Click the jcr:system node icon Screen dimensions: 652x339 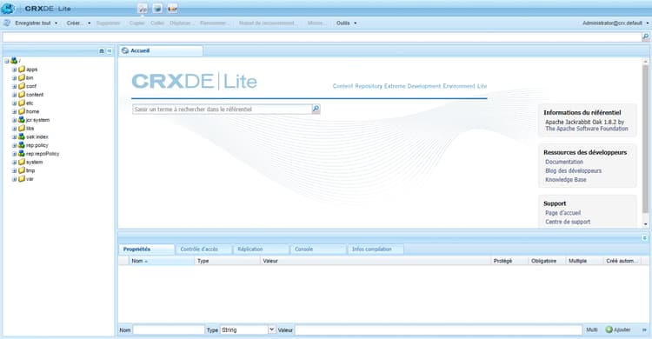tap(22, 120)
